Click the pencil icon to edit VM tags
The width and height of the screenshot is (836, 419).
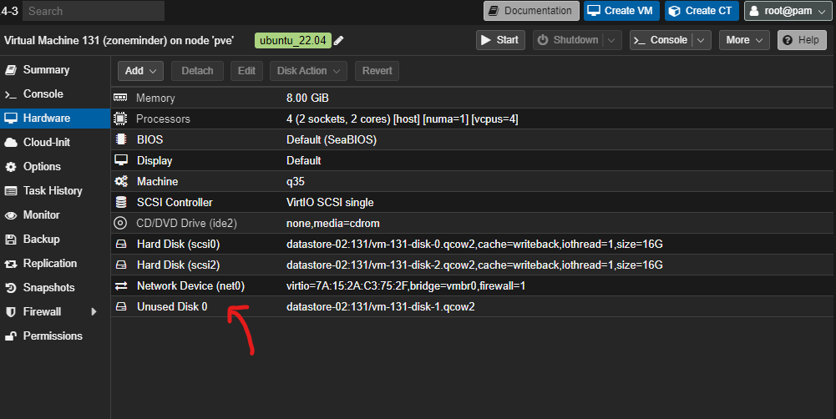[x=338, y=41]
